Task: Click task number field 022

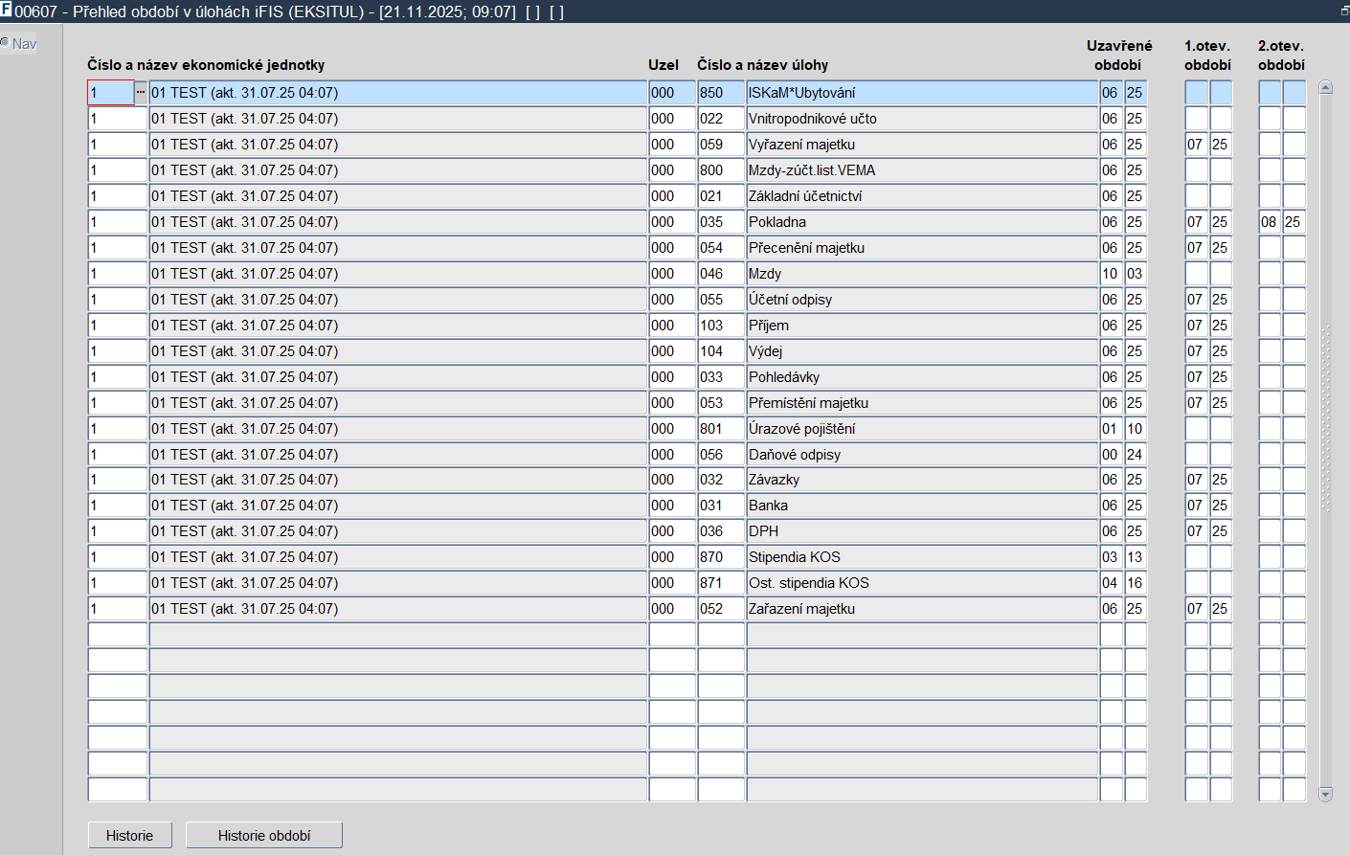Action: pos(721,119)
